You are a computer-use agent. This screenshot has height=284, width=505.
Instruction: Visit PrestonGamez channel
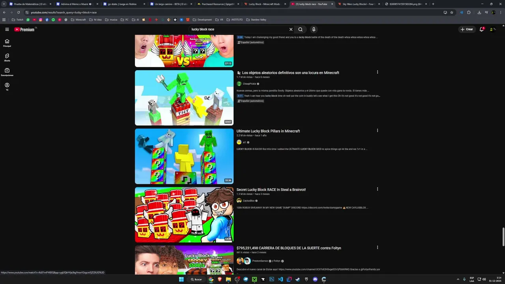pos(260,261)
